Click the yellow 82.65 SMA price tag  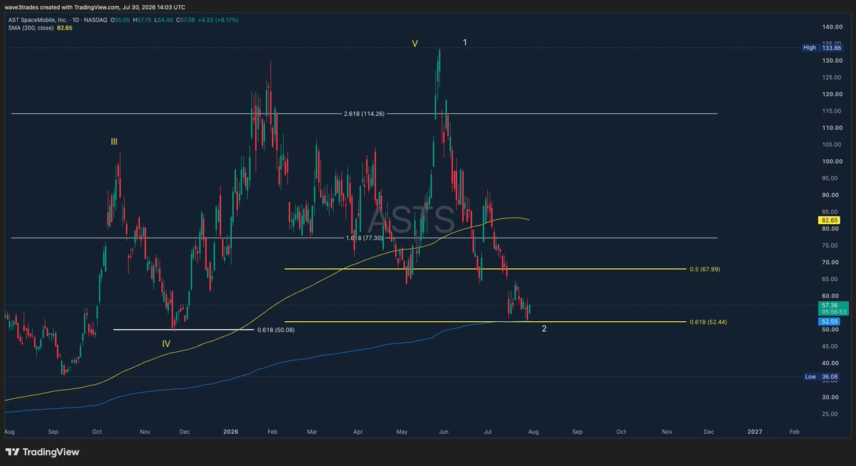point(827,221)
